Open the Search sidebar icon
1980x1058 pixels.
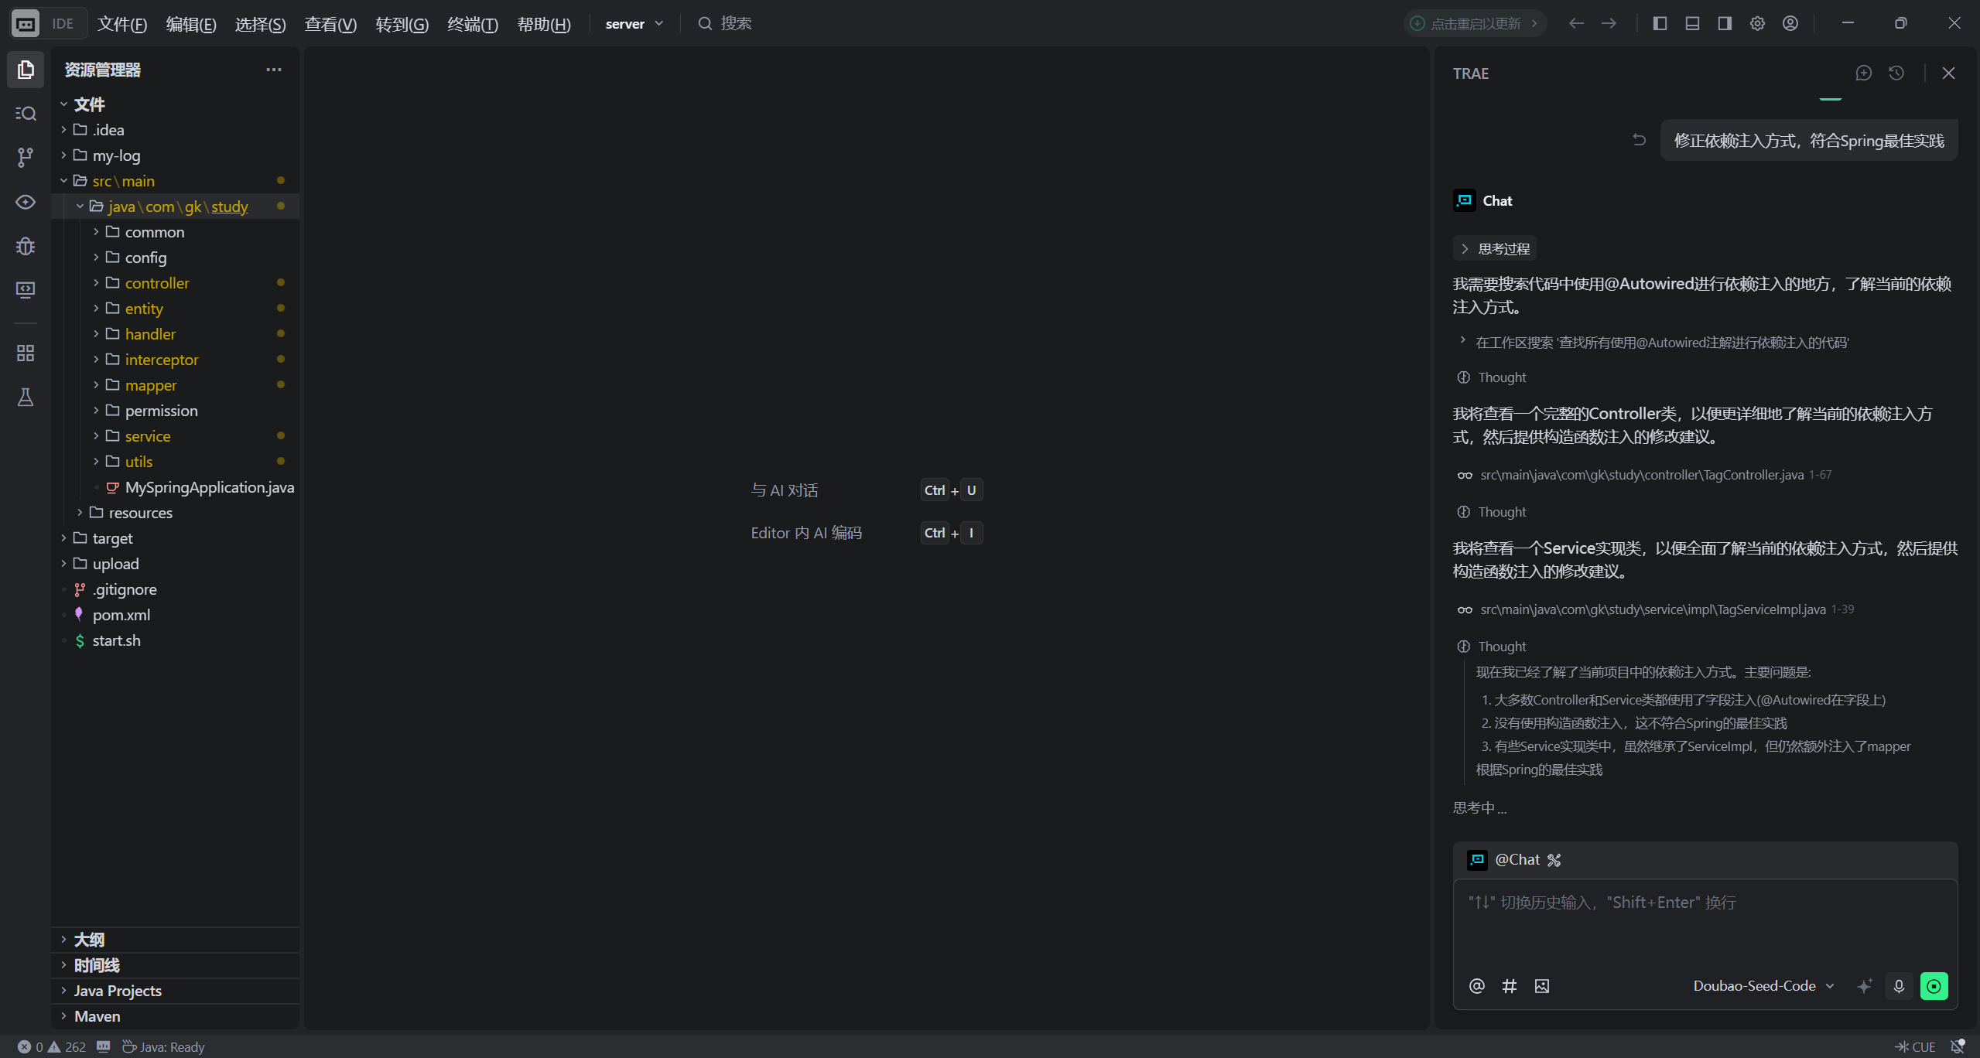tap(26, 114)
